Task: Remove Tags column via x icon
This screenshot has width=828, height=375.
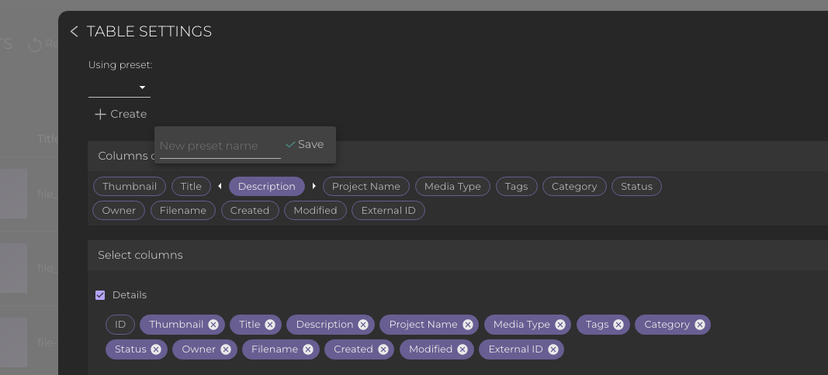Action: tap(618, 325)
